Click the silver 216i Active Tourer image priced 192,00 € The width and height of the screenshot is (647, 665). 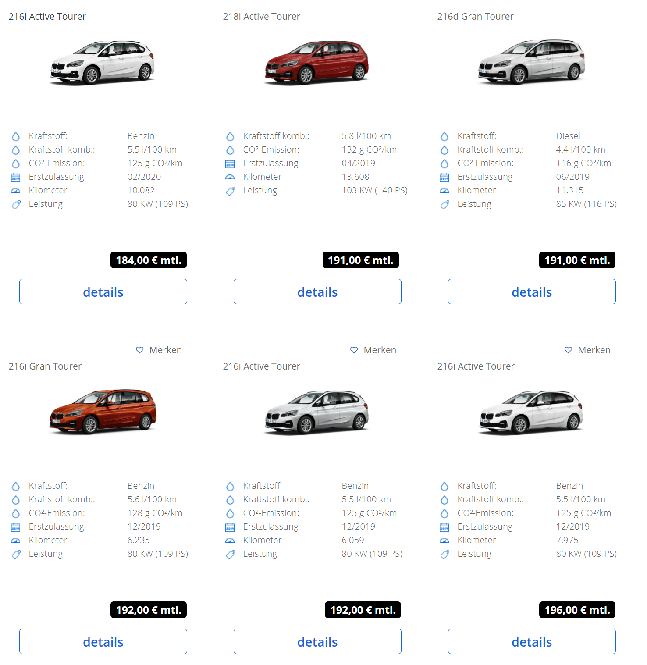[316, 412]
